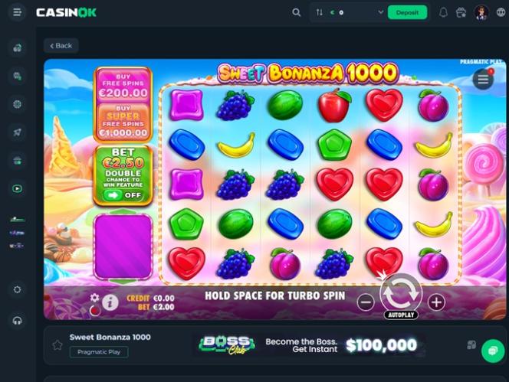Expand the currency balance dropdown

coord(380,12)
